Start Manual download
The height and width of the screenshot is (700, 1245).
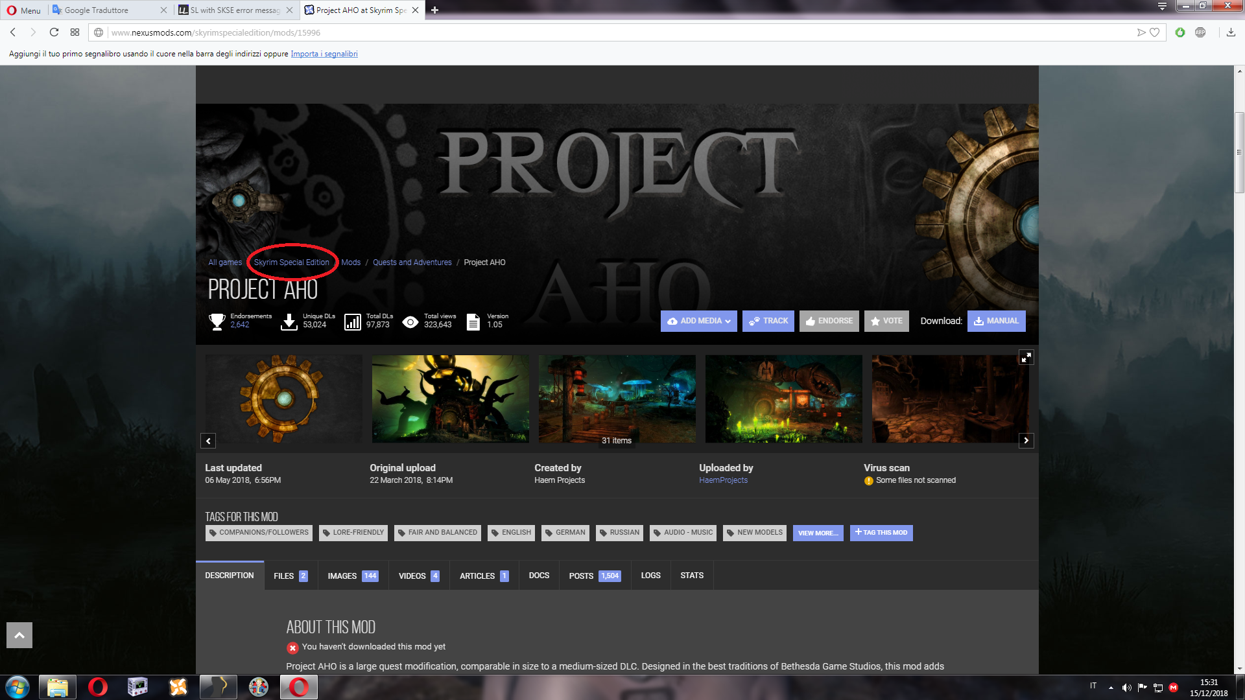[997, 321]
